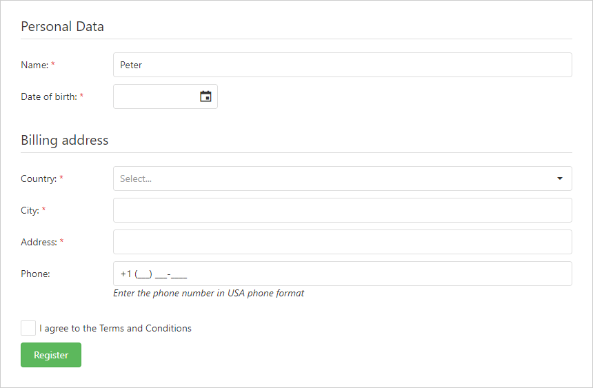The width and height of the screenshot is (593, 388).
Task: Select the Billing address section heading
Action: click(x=65, y=140)
